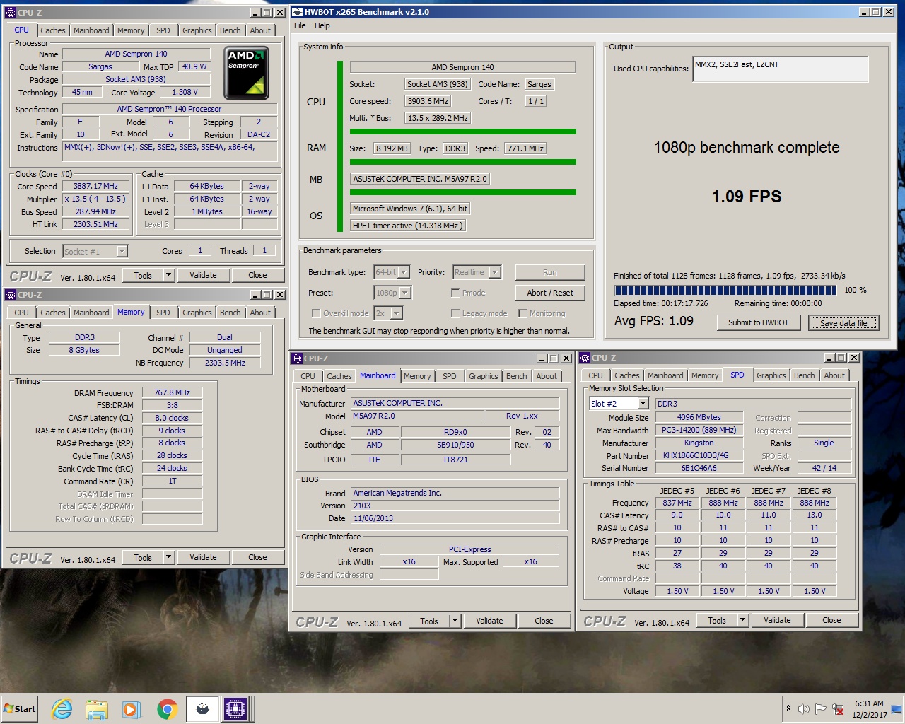Click Submit to HWBOT button
This screenshot has height=724, width=905.
point(758,322)
